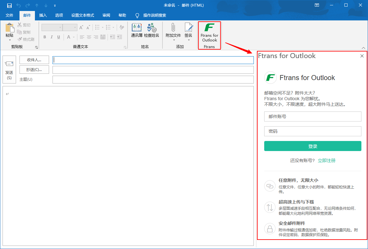Open the font name combo box
The width and height of the screenshot is (368, 249).
tap(52, 27)
